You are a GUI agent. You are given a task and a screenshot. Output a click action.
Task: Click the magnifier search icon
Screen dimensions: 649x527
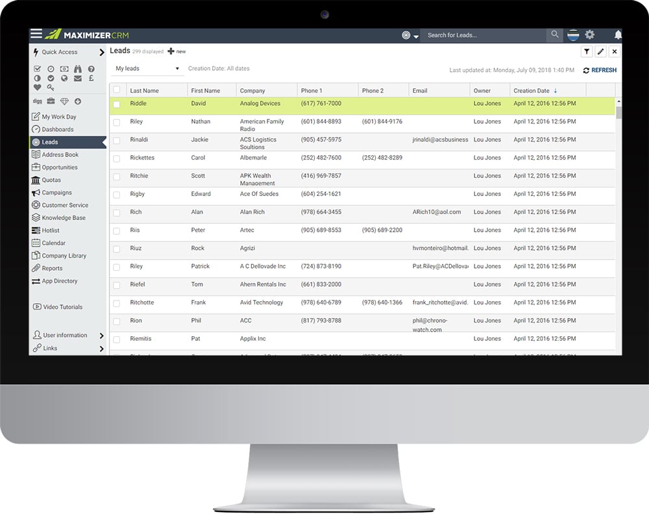(x=555, y=34)
